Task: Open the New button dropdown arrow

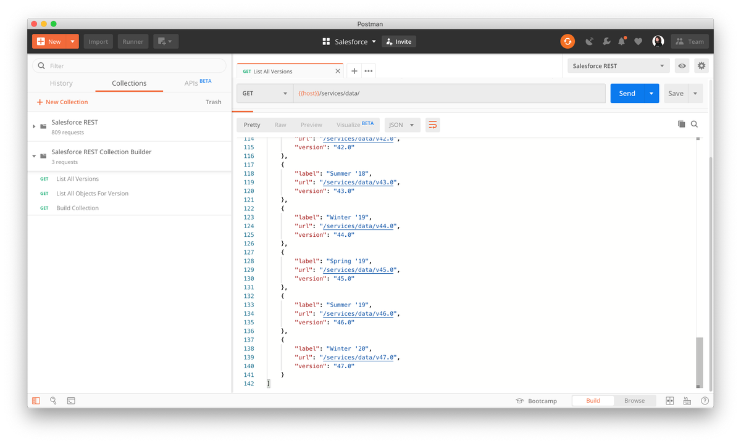Action: coord(72,41)
